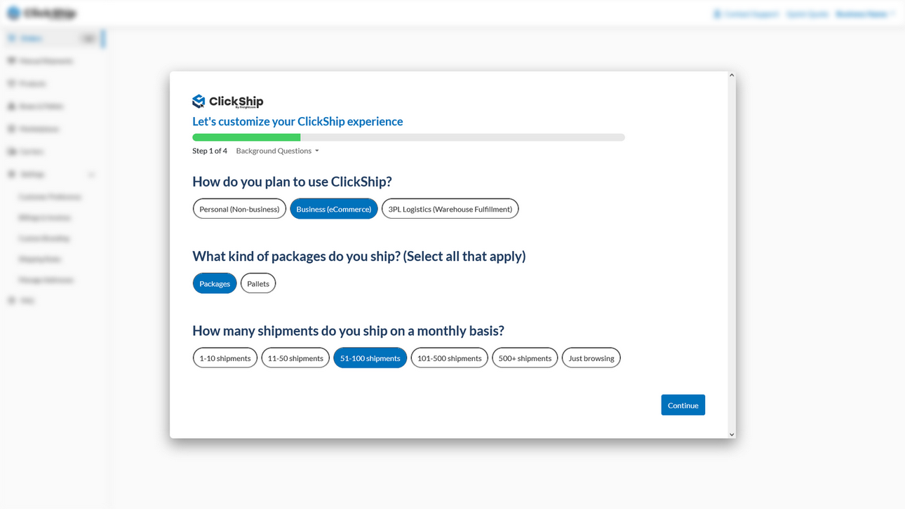
Task: Open Contact Support in the top bar
Action: click(x=746, y=14)
